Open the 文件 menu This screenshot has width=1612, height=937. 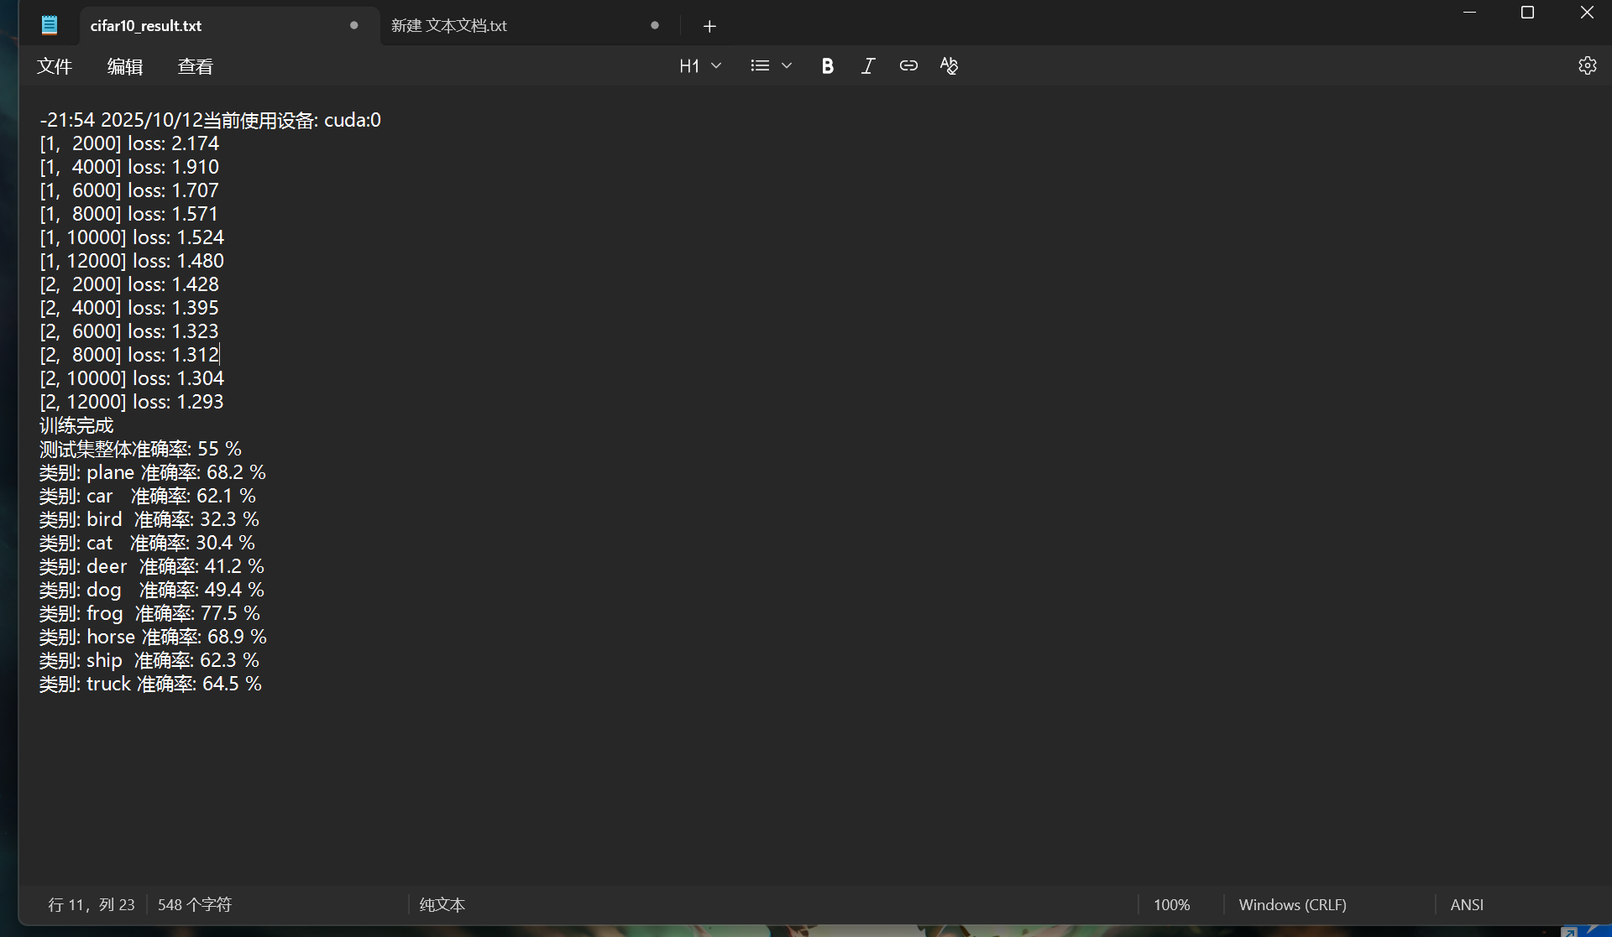(x=55, y=66)
